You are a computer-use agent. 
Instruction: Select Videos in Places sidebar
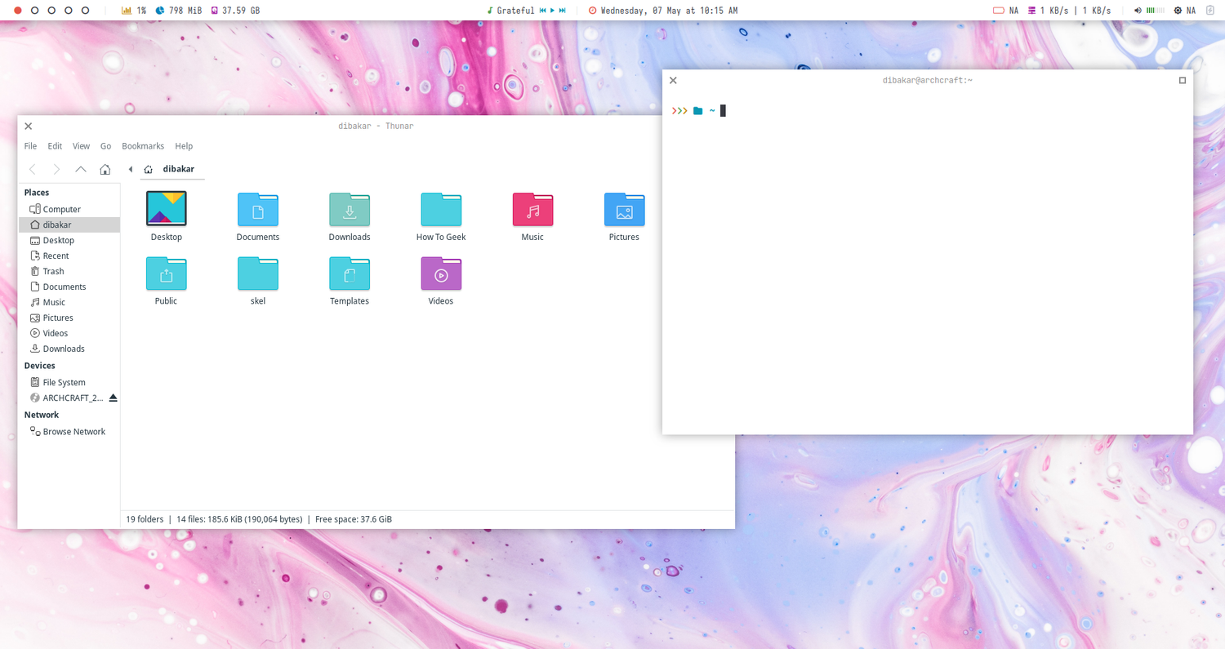(69, 333)
